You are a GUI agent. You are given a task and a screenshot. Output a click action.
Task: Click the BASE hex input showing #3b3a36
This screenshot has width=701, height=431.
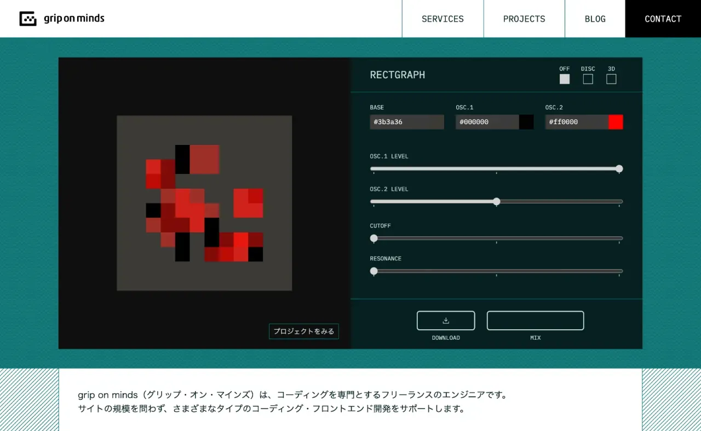click(x=406, y=121)
